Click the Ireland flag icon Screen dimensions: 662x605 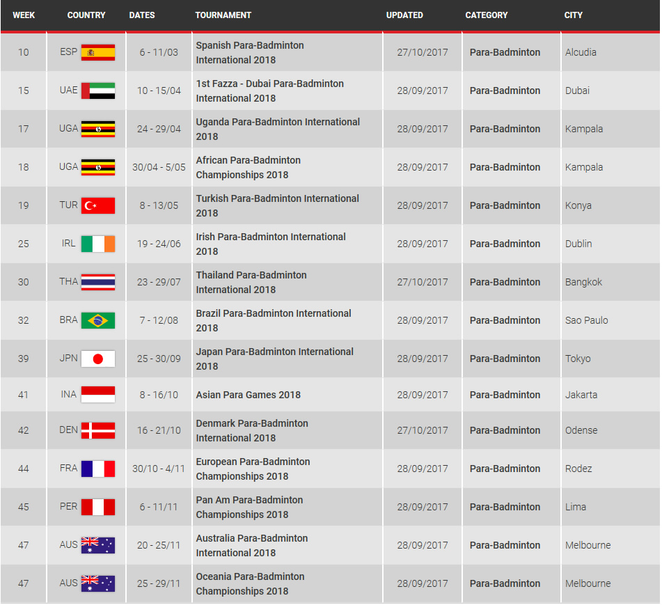pyautogui.click(x=98, y=244)
